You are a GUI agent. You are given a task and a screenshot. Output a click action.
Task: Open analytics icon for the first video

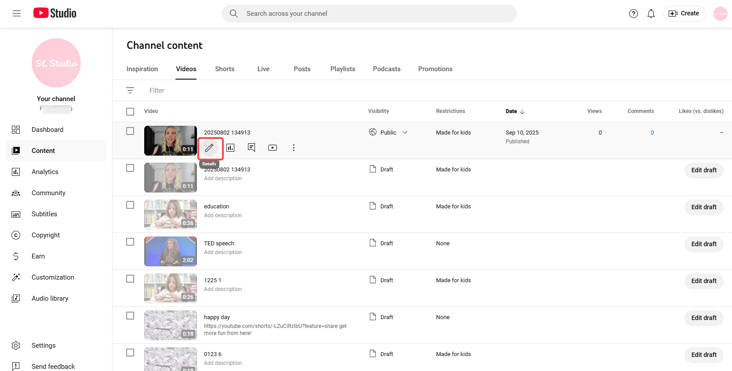(230, 148)
